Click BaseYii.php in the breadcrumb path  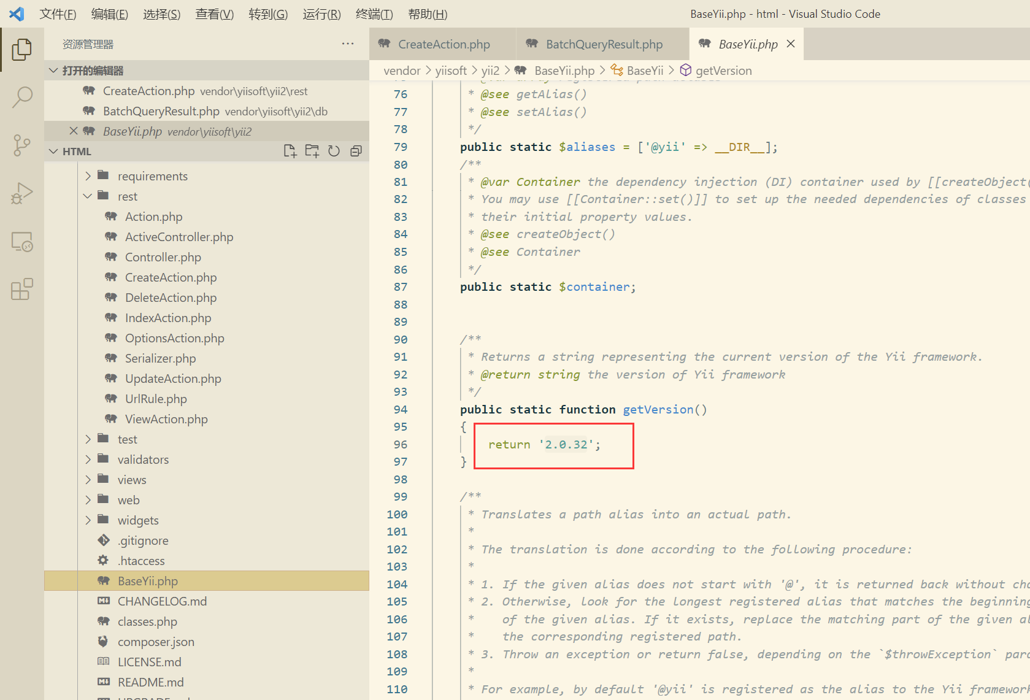[564, 71]
